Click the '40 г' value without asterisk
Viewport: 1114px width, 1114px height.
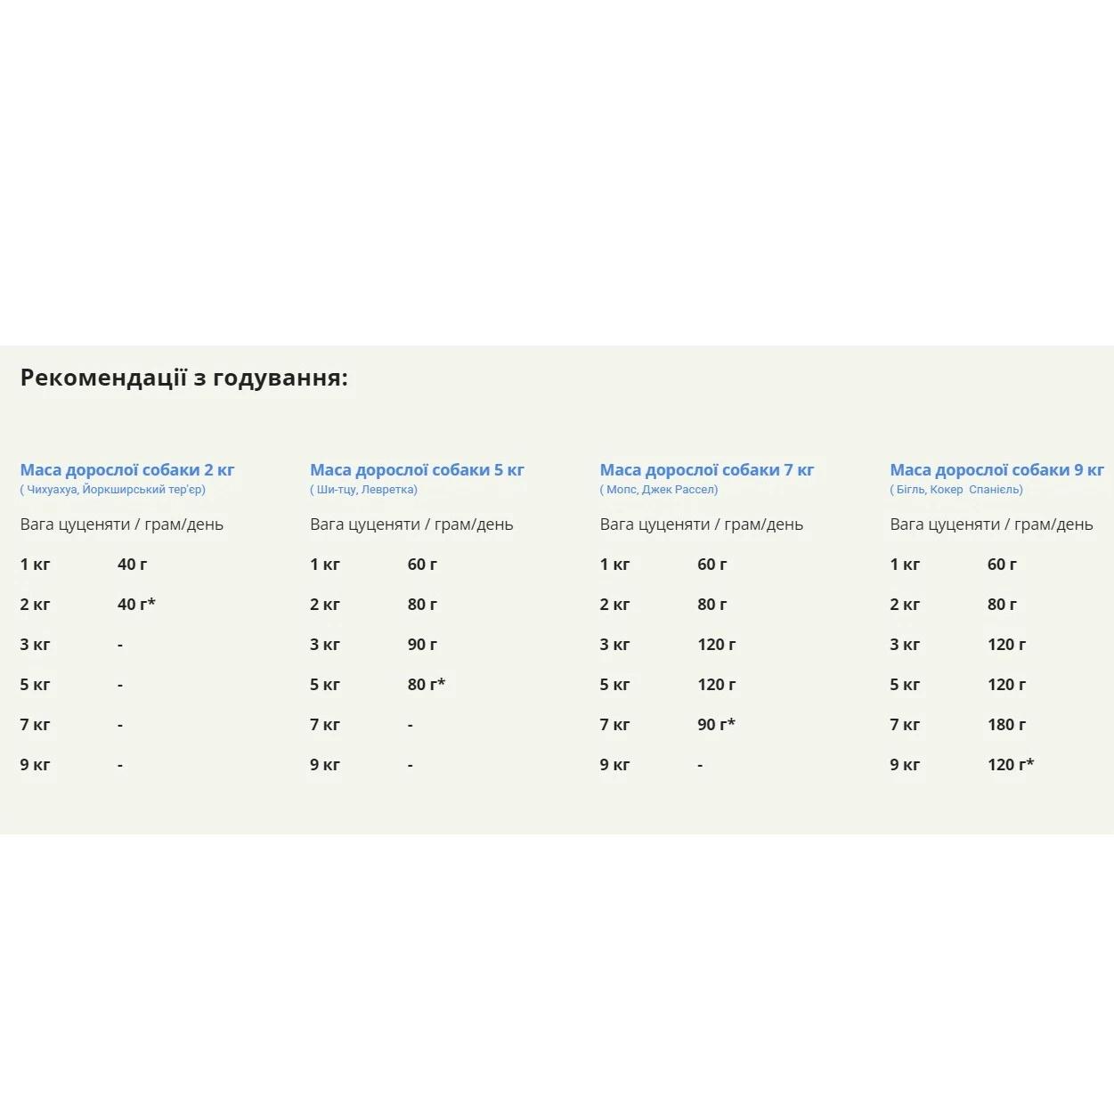tap(132, 565)
